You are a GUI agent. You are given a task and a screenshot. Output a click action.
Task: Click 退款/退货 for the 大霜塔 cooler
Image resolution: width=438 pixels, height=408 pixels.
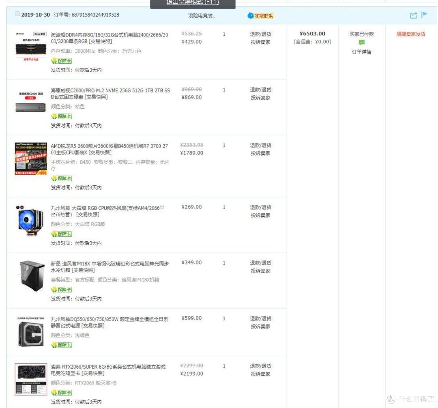(260, 207)
